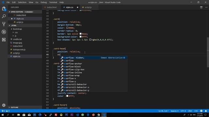Collapse the _HTML folder section
Viewport: 209px width, 117px height.
pyautogui.click(x=25, y=25)
